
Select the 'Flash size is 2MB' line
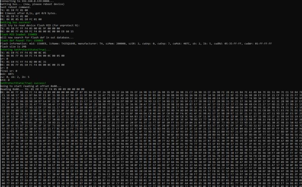coord(13,47)
